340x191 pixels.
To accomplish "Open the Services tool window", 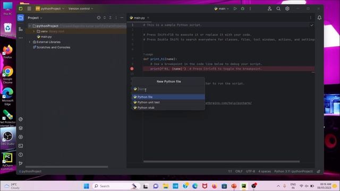I will [x=21, y=137].
